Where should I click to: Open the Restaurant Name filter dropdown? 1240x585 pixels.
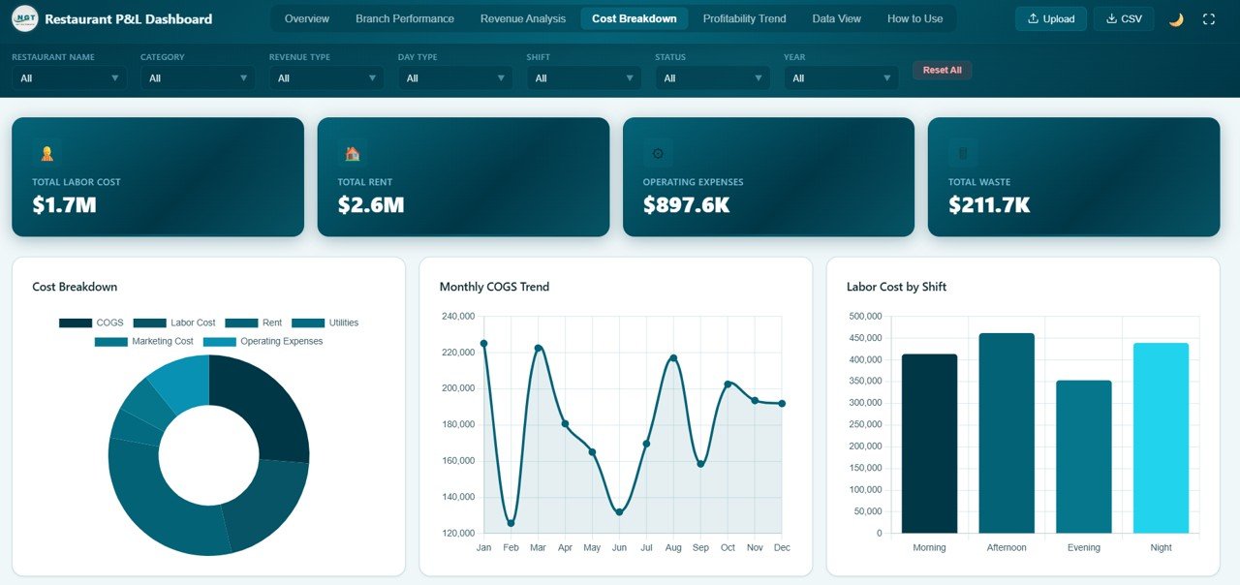[x=68, y=77]
